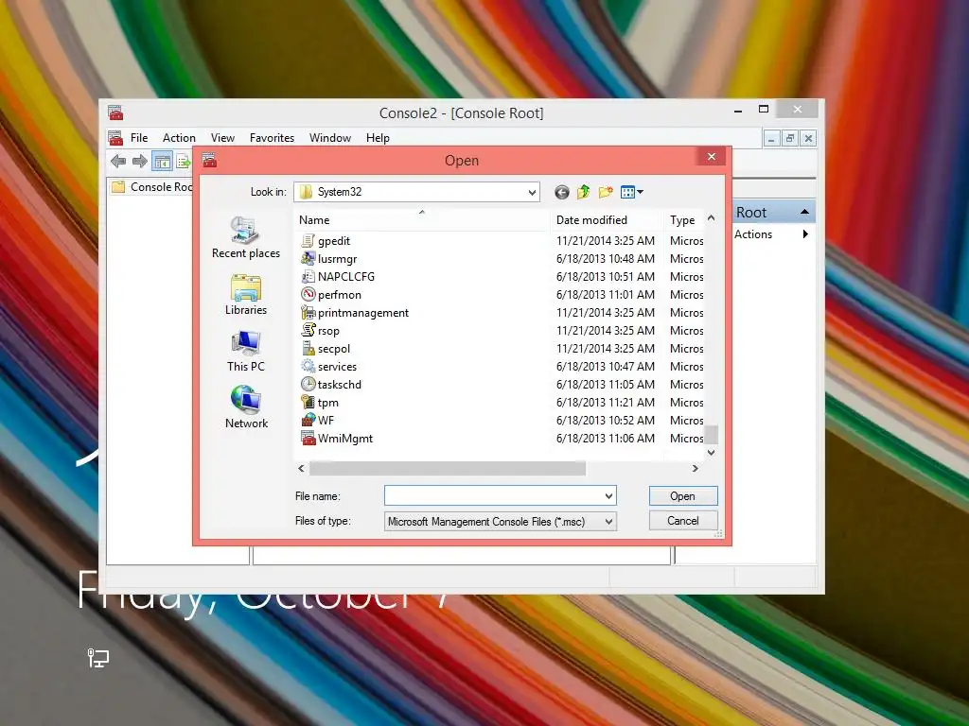
Task: Click the 6/18/2013 11:21 AM date for tpm
Action: click(x=606, y=402)
